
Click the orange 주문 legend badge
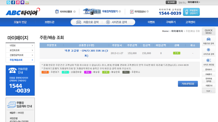click(x=45, y=72)
